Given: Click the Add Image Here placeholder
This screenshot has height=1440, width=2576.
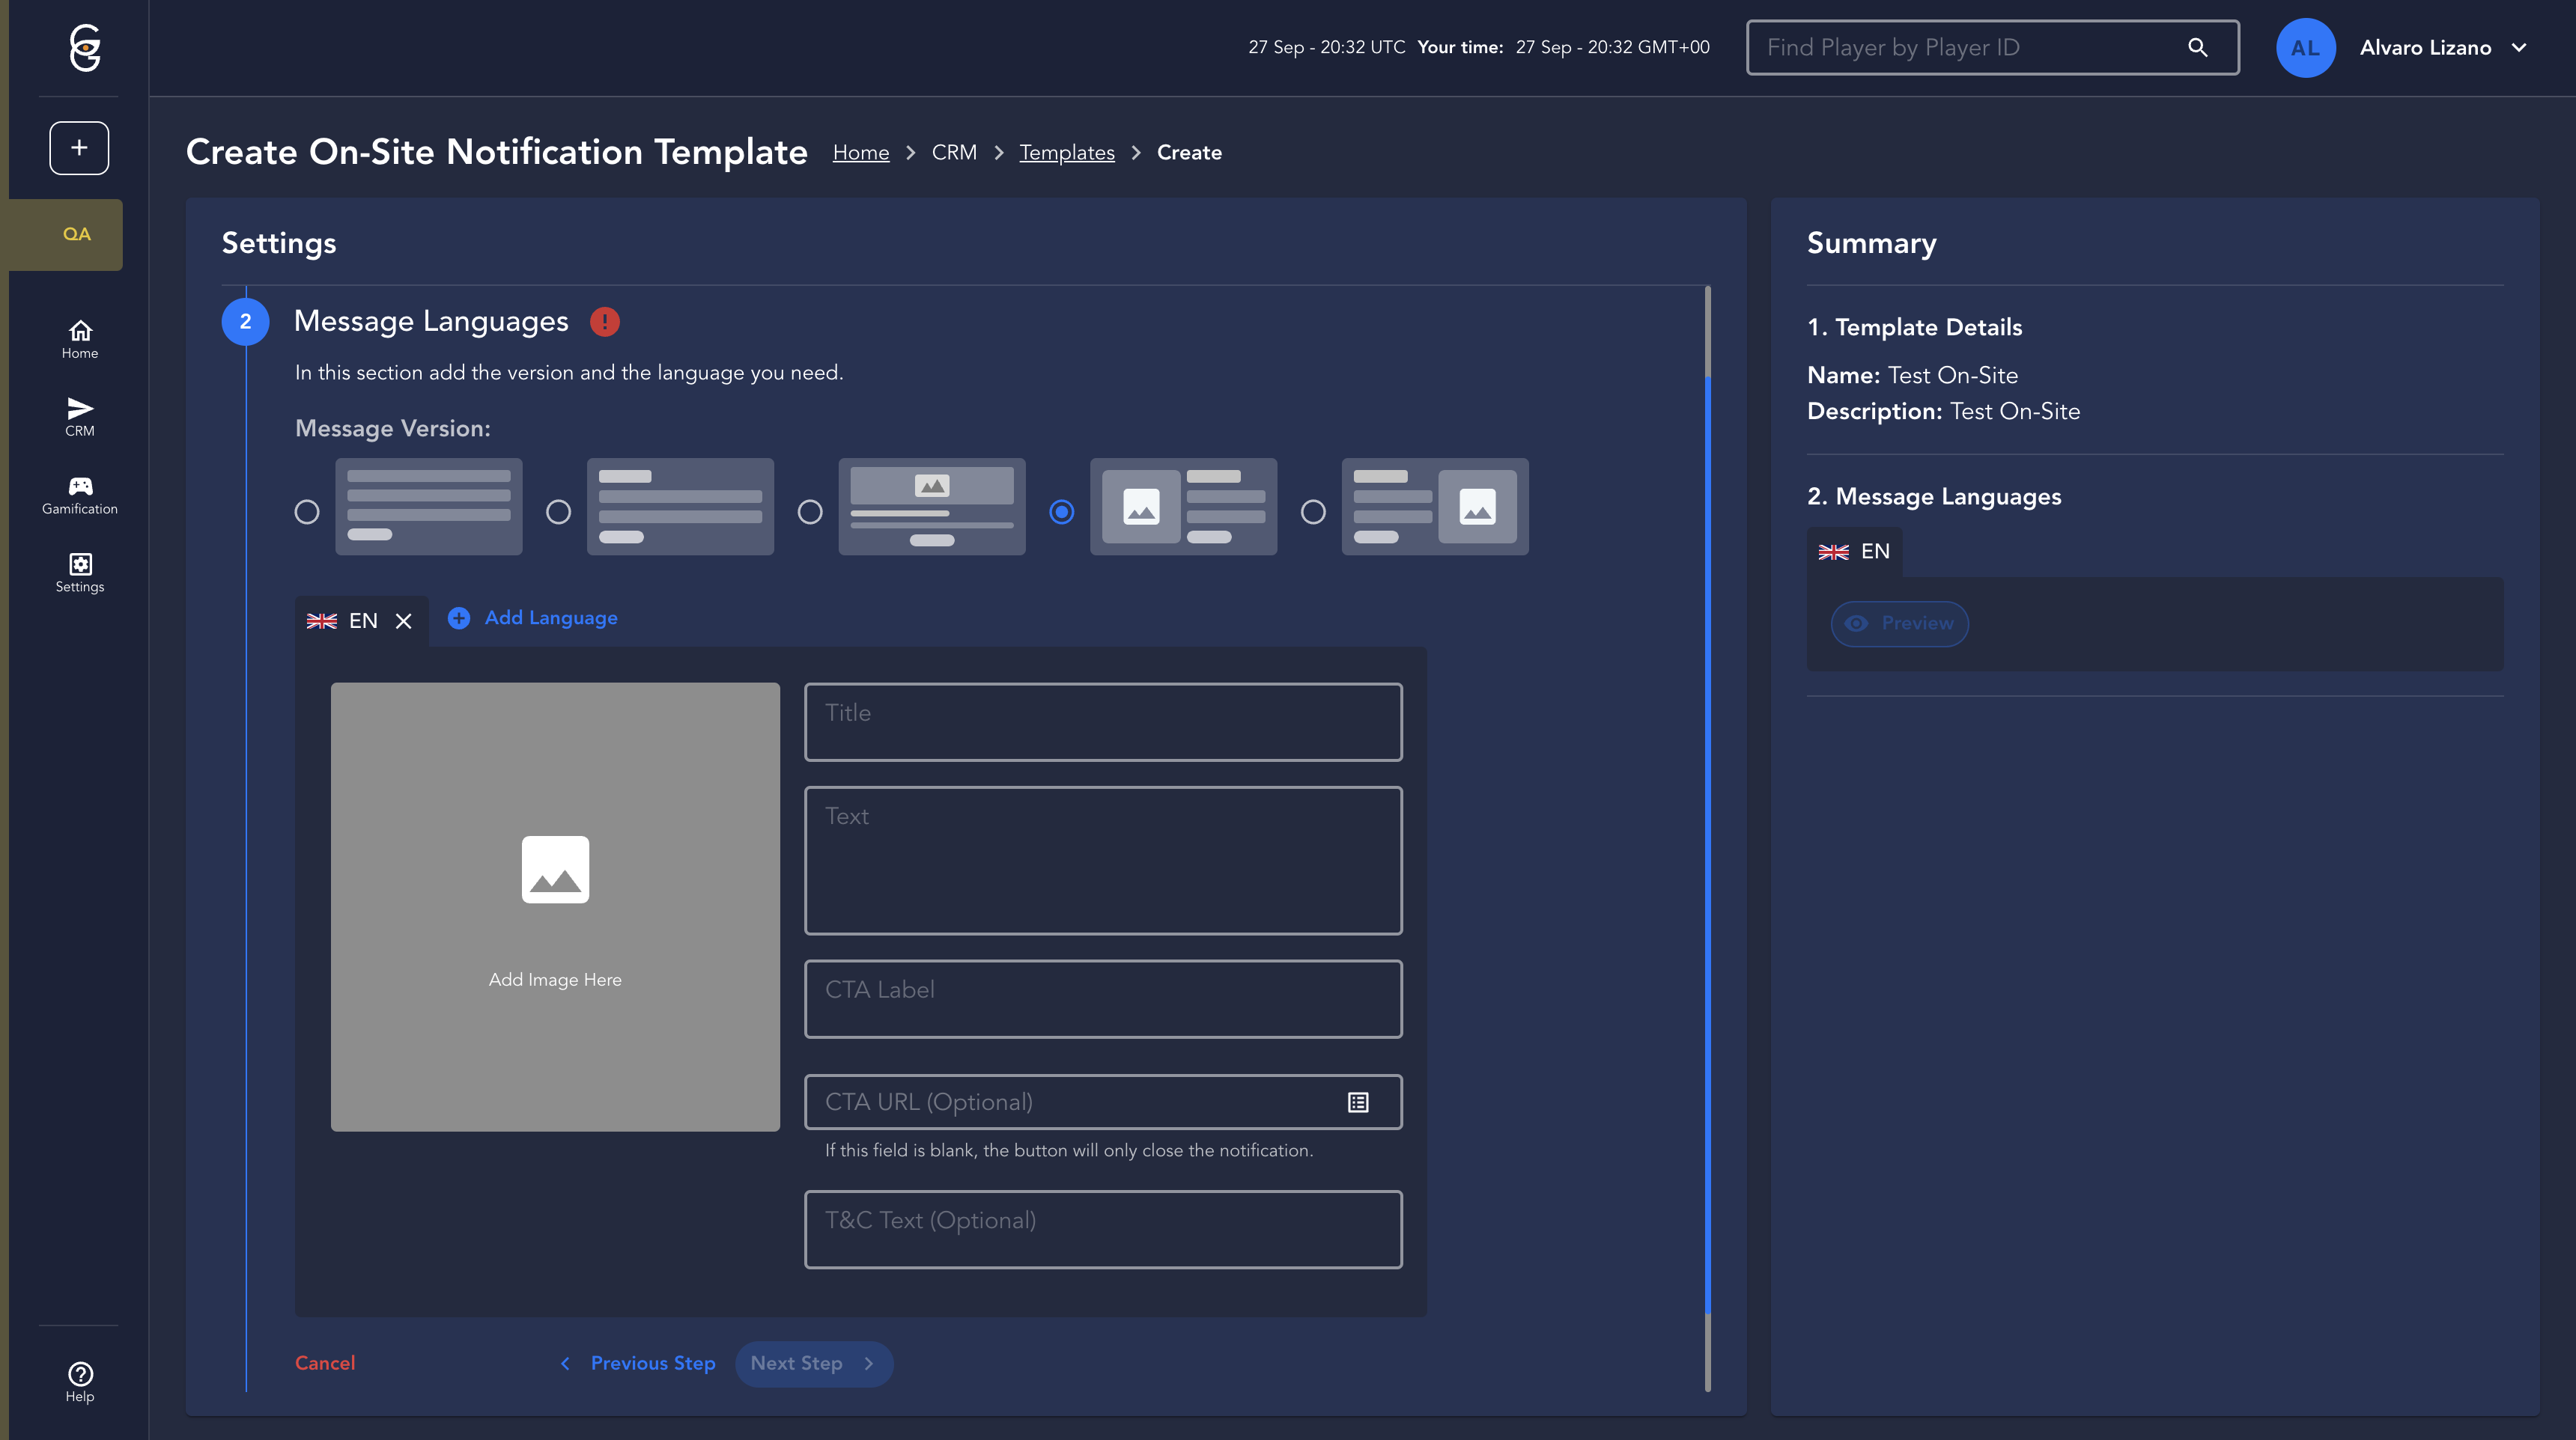Looking at the screenshot, I should click(x=555, y=906).
